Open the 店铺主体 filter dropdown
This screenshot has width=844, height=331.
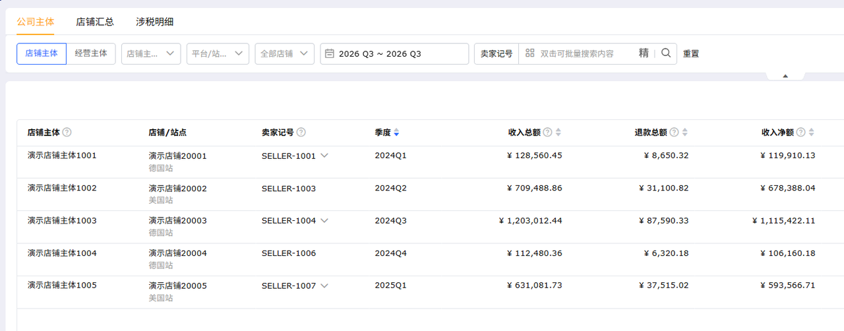pyautogui.click(x=151, y=53)
